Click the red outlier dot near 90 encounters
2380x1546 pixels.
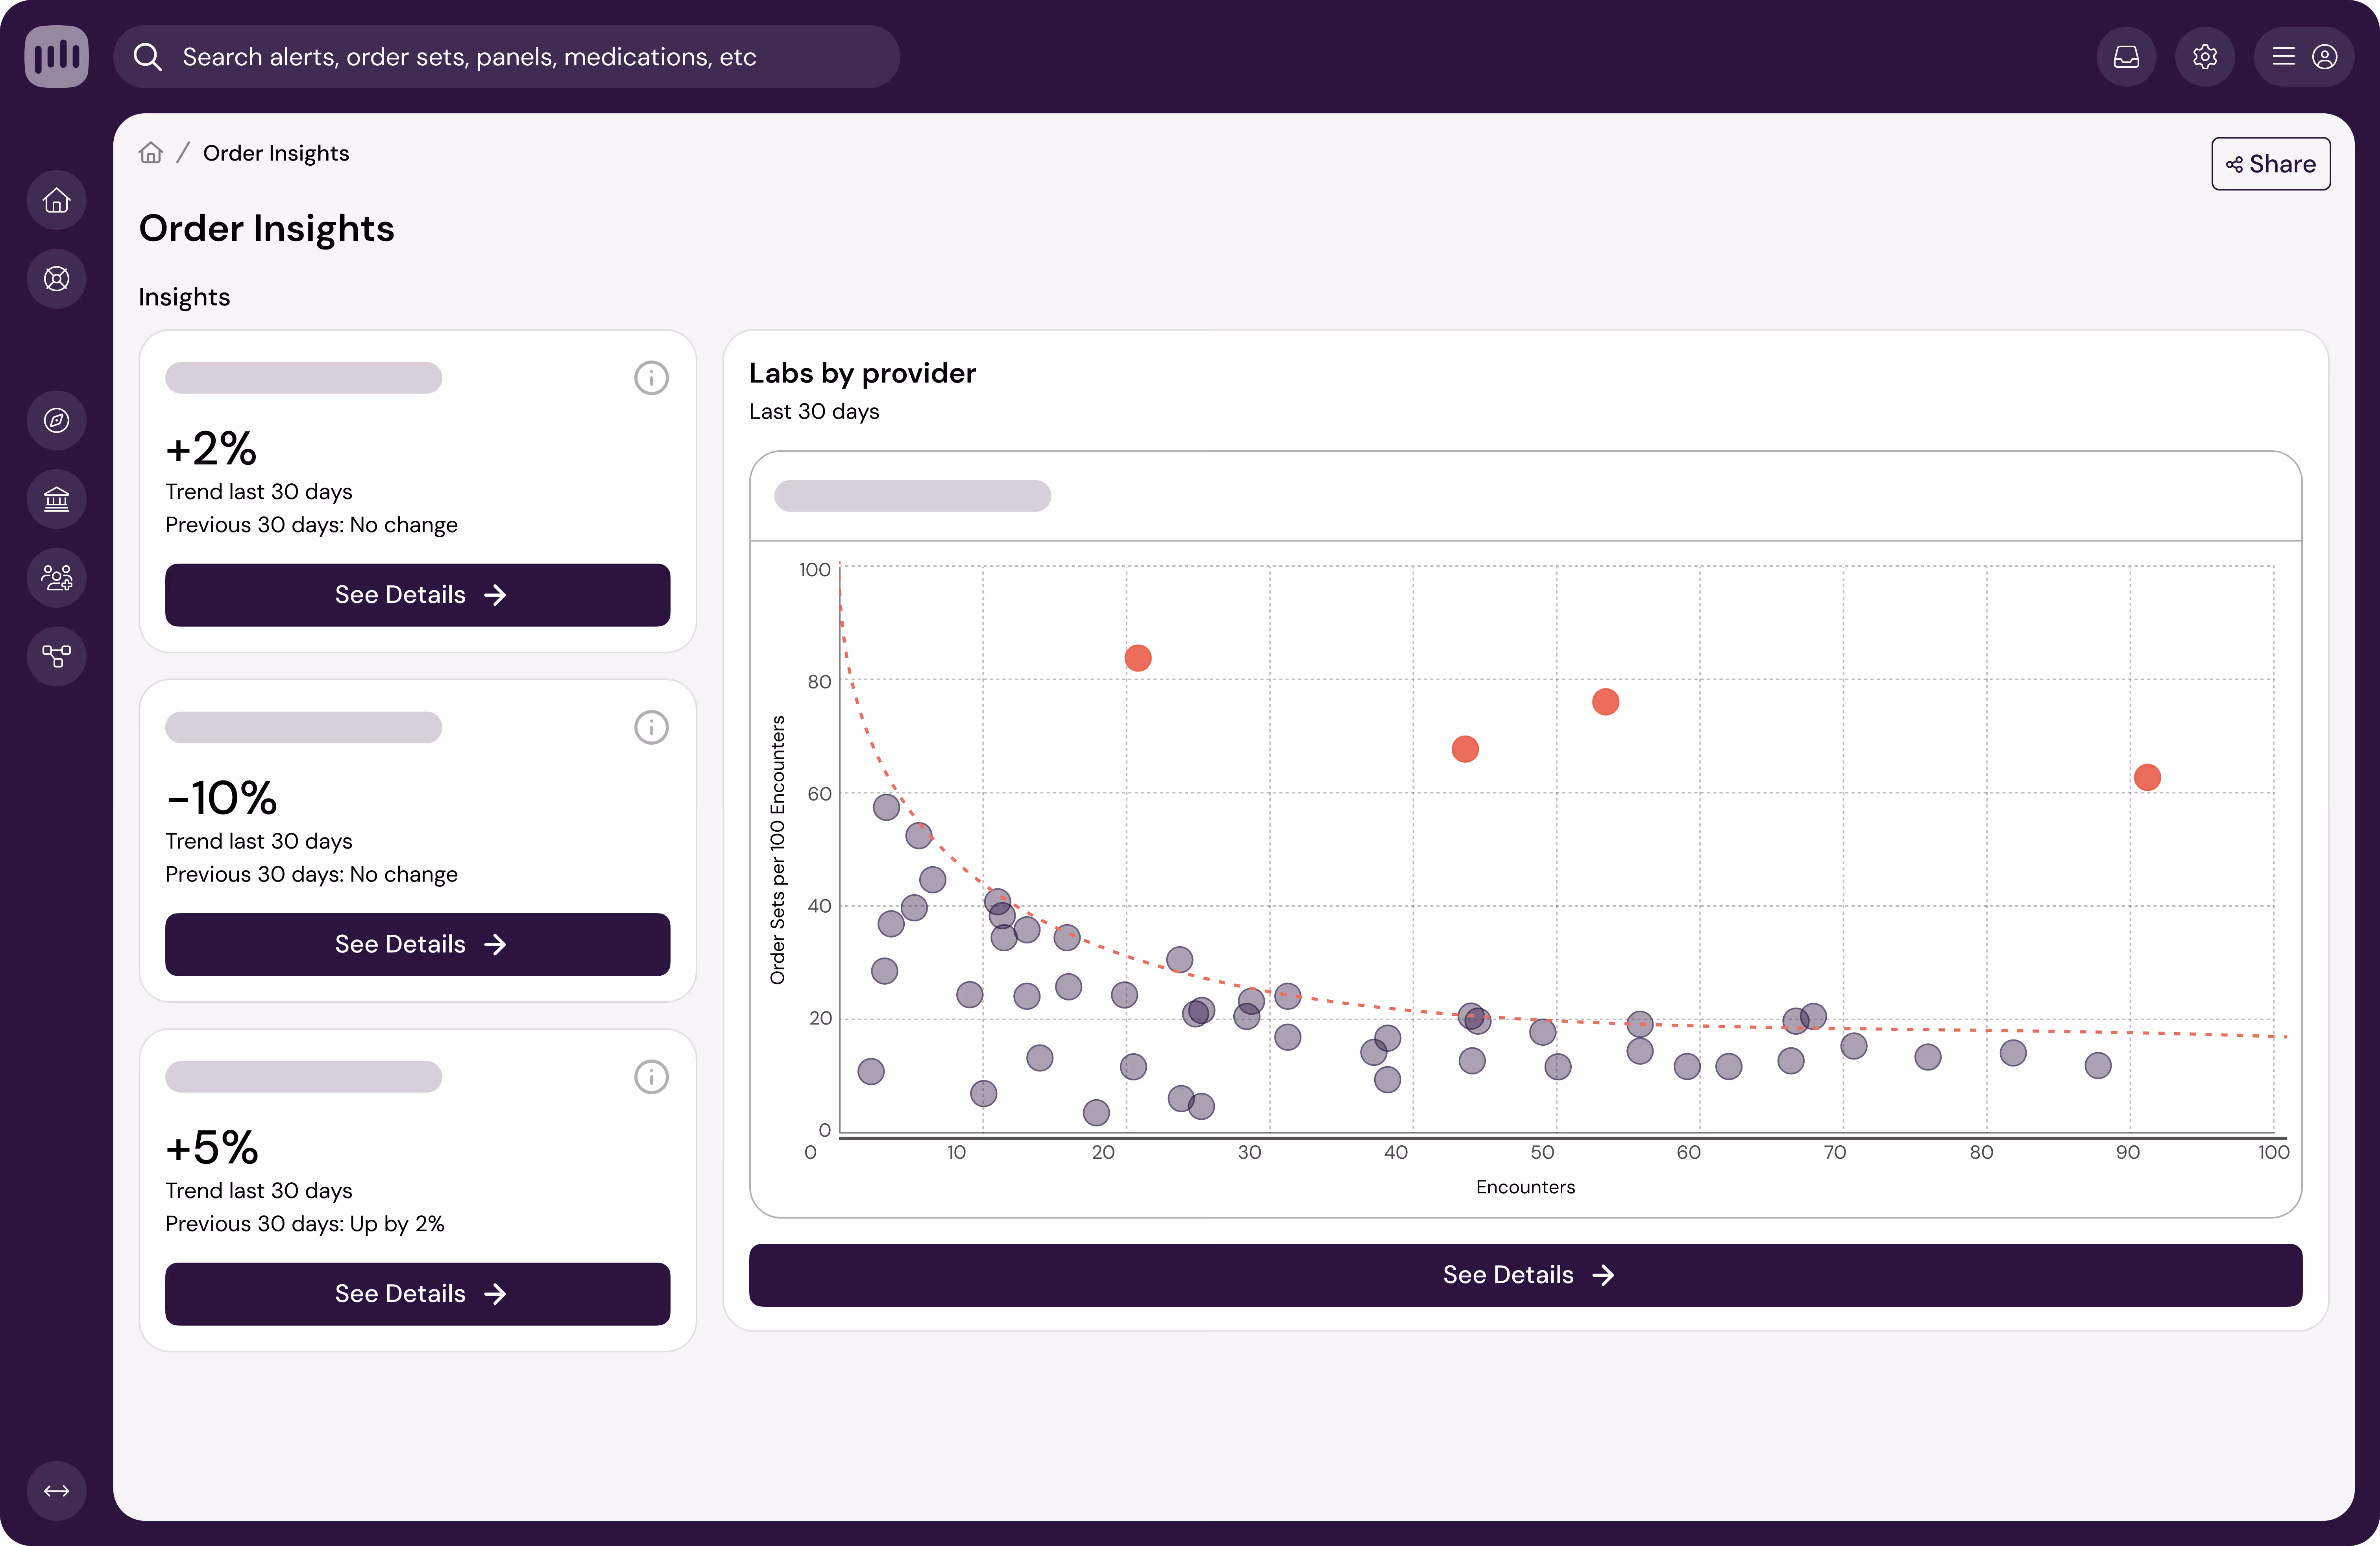point(2147,777)
